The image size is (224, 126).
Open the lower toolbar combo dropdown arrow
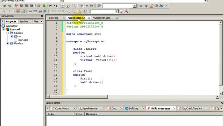coord(117,11)
